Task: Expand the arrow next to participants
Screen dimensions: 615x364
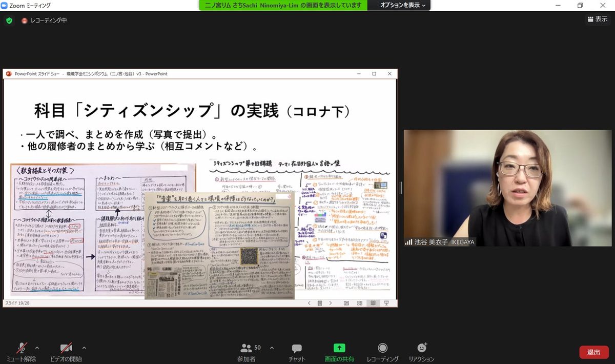Action: (272, 347)
